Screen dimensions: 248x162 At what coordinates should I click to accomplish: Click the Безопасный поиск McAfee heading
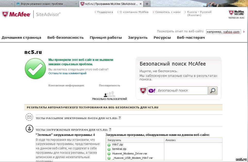tap(173, 64)
